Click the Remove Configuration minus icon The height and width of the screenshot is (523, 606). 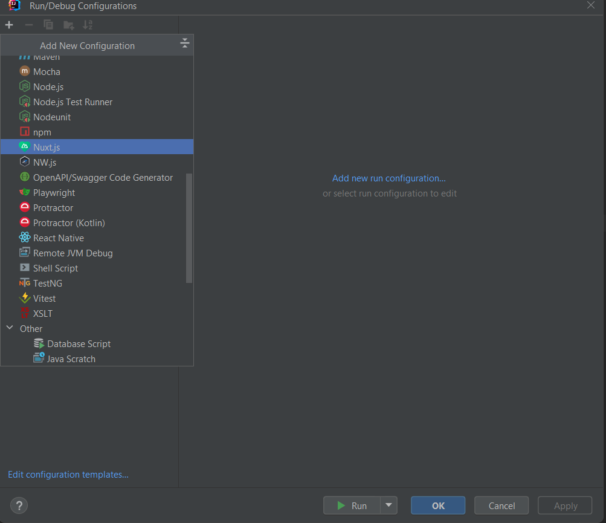point(28,25)
